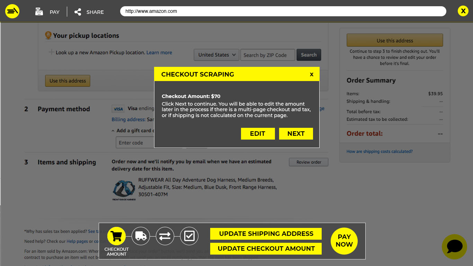Select the checkmark confirmation step icon
473x266 pixels.
(x=189, y=236)
